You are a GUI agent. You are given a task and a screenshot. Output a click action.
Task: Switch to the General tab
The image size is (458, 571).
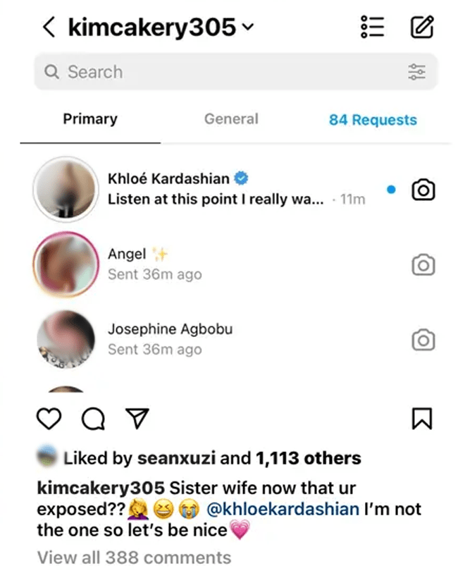(x=231, y=120)
